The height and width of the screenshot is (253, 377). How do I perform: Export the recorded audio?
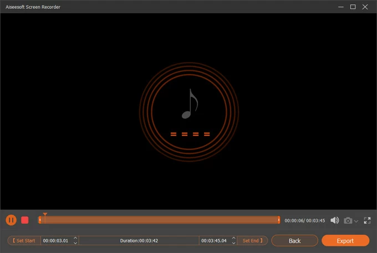click(345, 241)
